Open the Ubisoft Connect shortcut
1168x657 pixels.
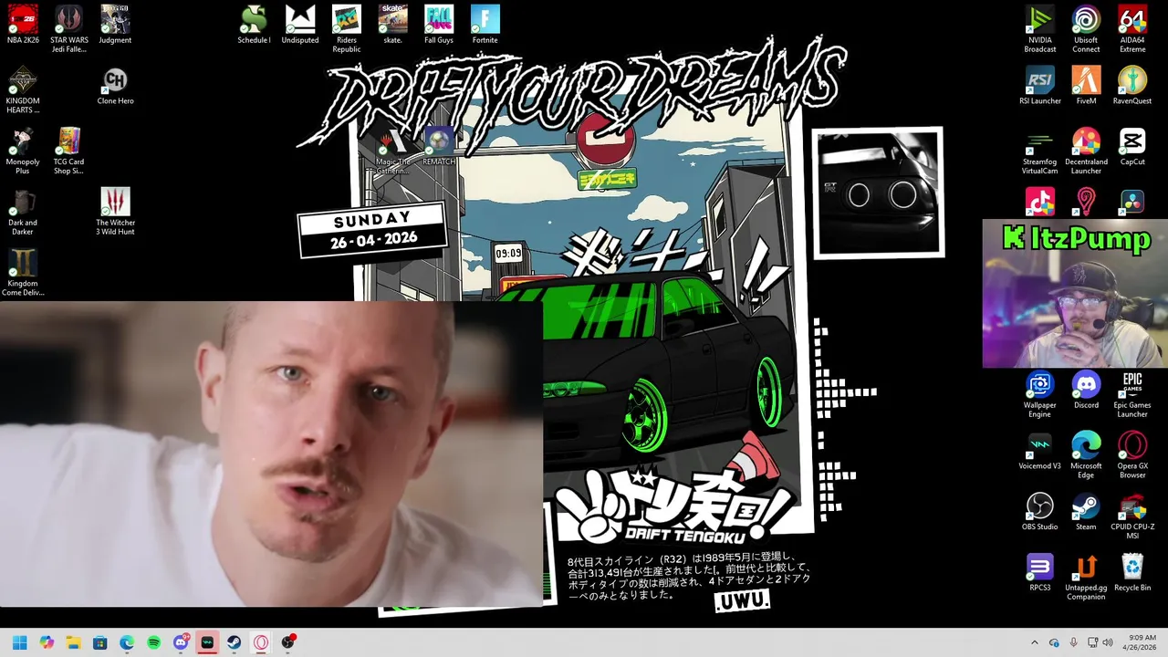pyautogui.click(x=1086, y=29)
